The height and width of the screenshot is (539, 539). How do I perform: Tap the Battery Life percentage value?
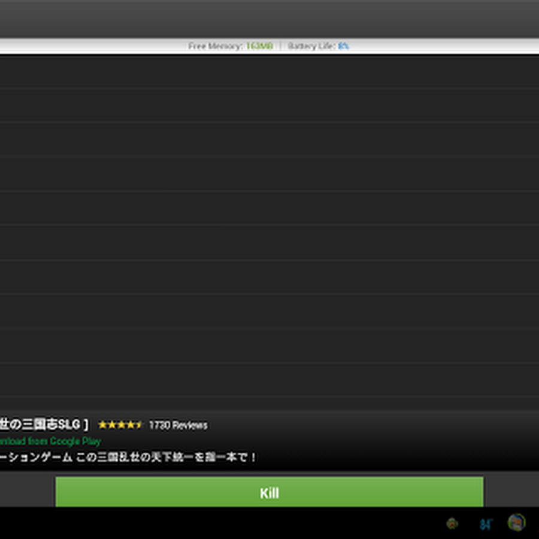(343, 46)
